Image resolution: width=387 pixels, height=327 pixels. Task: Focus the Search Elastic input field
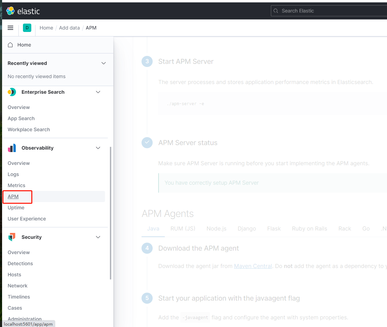tap(329, 11)
